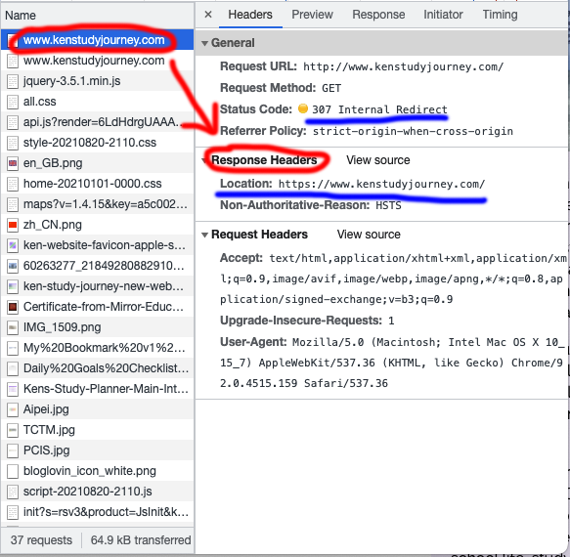This screenshot has height=557, width=570.
Task: Select ken-website-favicon-apple request
Action: [x=97, y=245]
